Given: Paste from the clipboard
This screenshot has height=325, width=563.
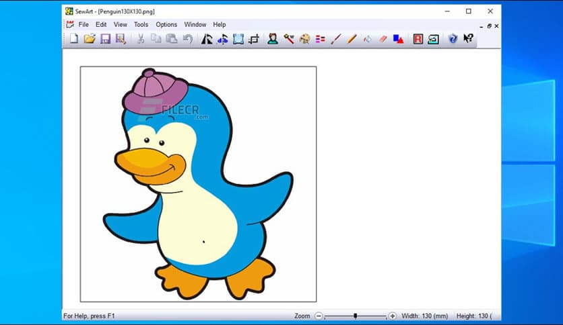Looking at the screenshot, I should pyautogui.click(x=172, y=39).
